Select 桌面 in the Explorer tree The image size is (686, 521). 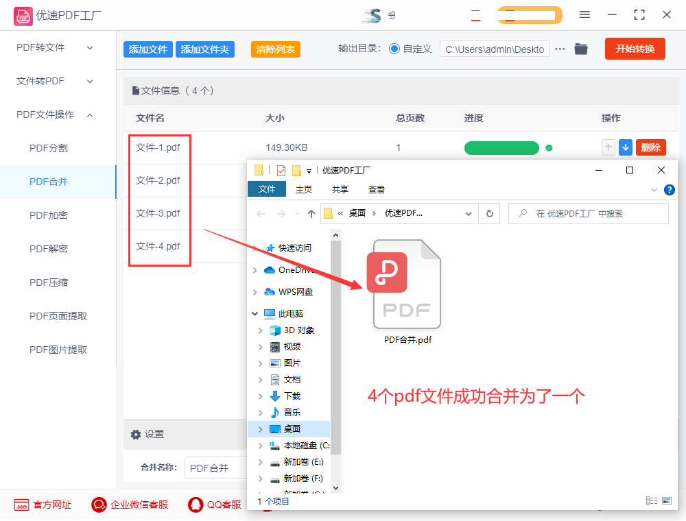[x=289, y=429]
